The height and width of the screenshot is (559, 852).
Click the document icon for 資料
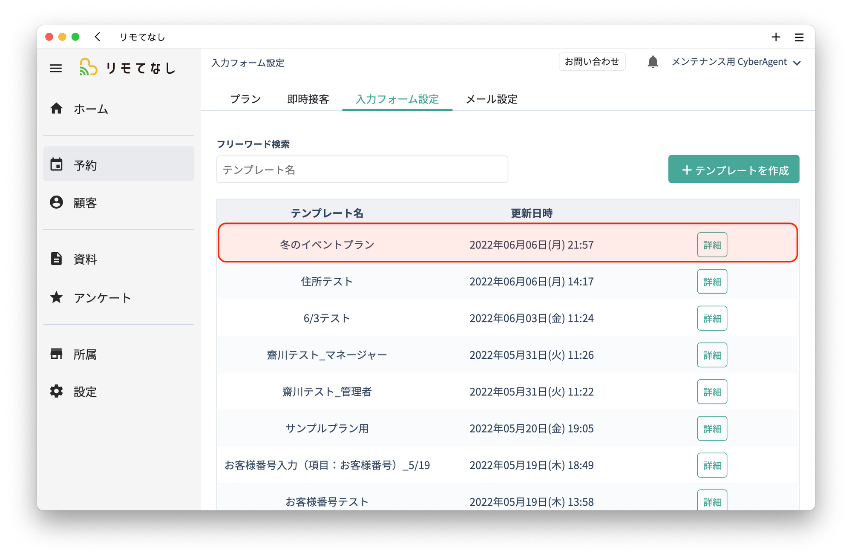click(x=56, y=259)
